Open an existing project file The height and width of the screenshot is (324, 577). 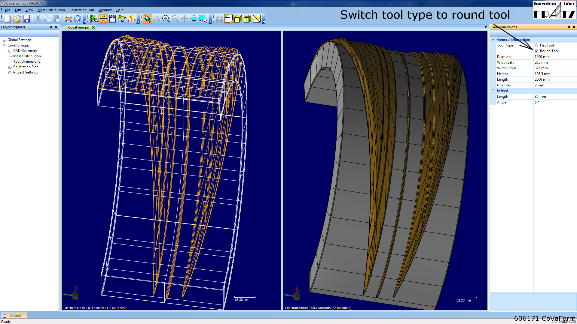[x=17, y=19]
